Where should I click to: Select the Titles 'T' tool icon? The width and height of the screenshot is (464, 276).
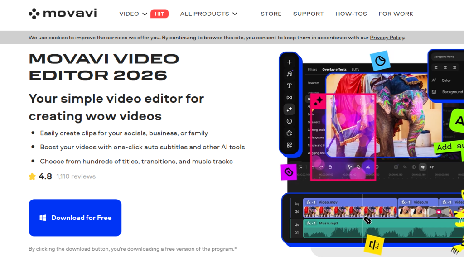[289, 86]
